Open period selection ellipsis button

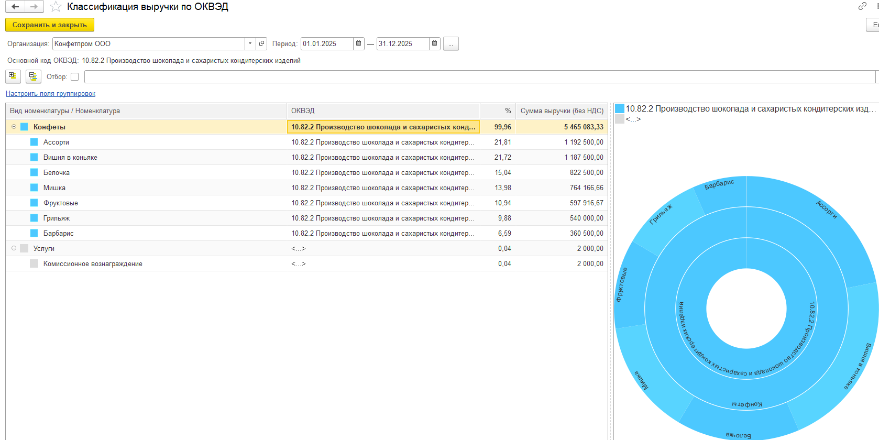[451, 44]
